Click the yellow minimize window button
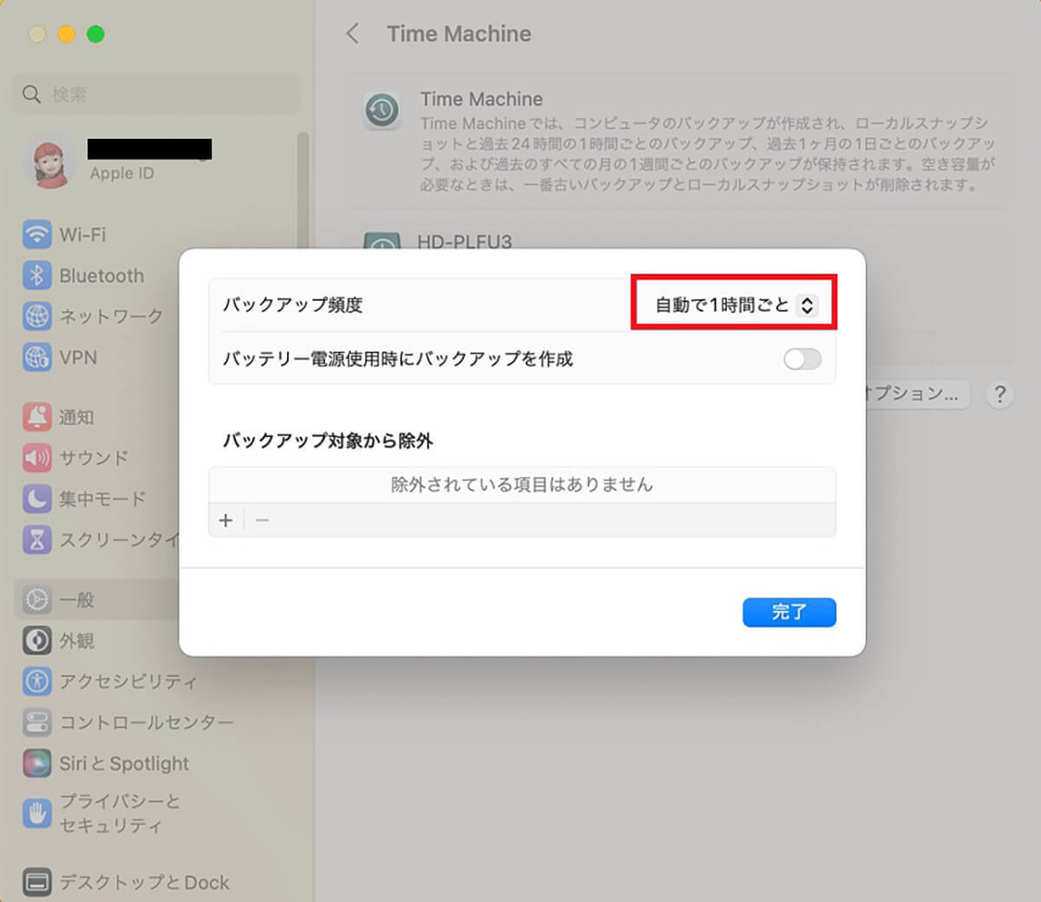The image size is (1041, 902). (66, 34)
